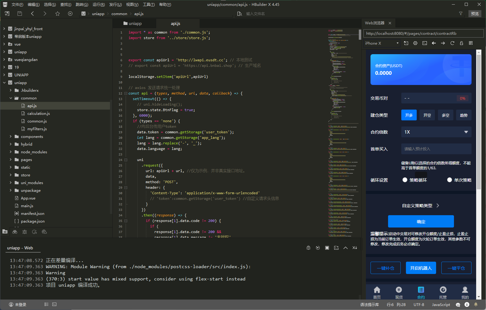
Task: Click the notification bell in status bar
Action: click(476, 304)
